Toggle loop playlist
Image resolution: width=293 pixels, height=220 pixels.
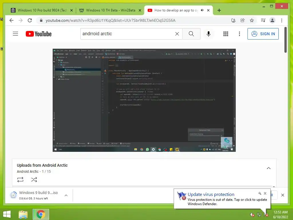20,180
